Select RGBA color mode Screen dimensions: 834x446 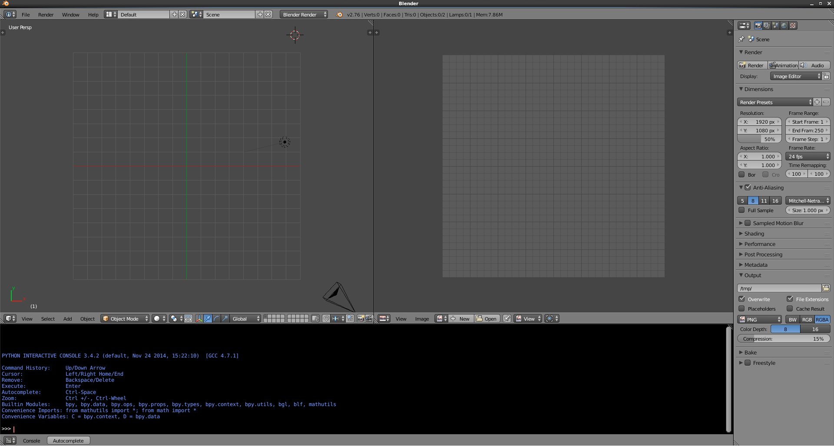pyautogui.click(x=822, y=320)
